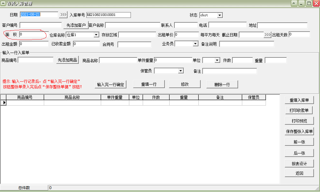Click the 备注说明 input field
The image size is (320, 192).
point(247,44)
